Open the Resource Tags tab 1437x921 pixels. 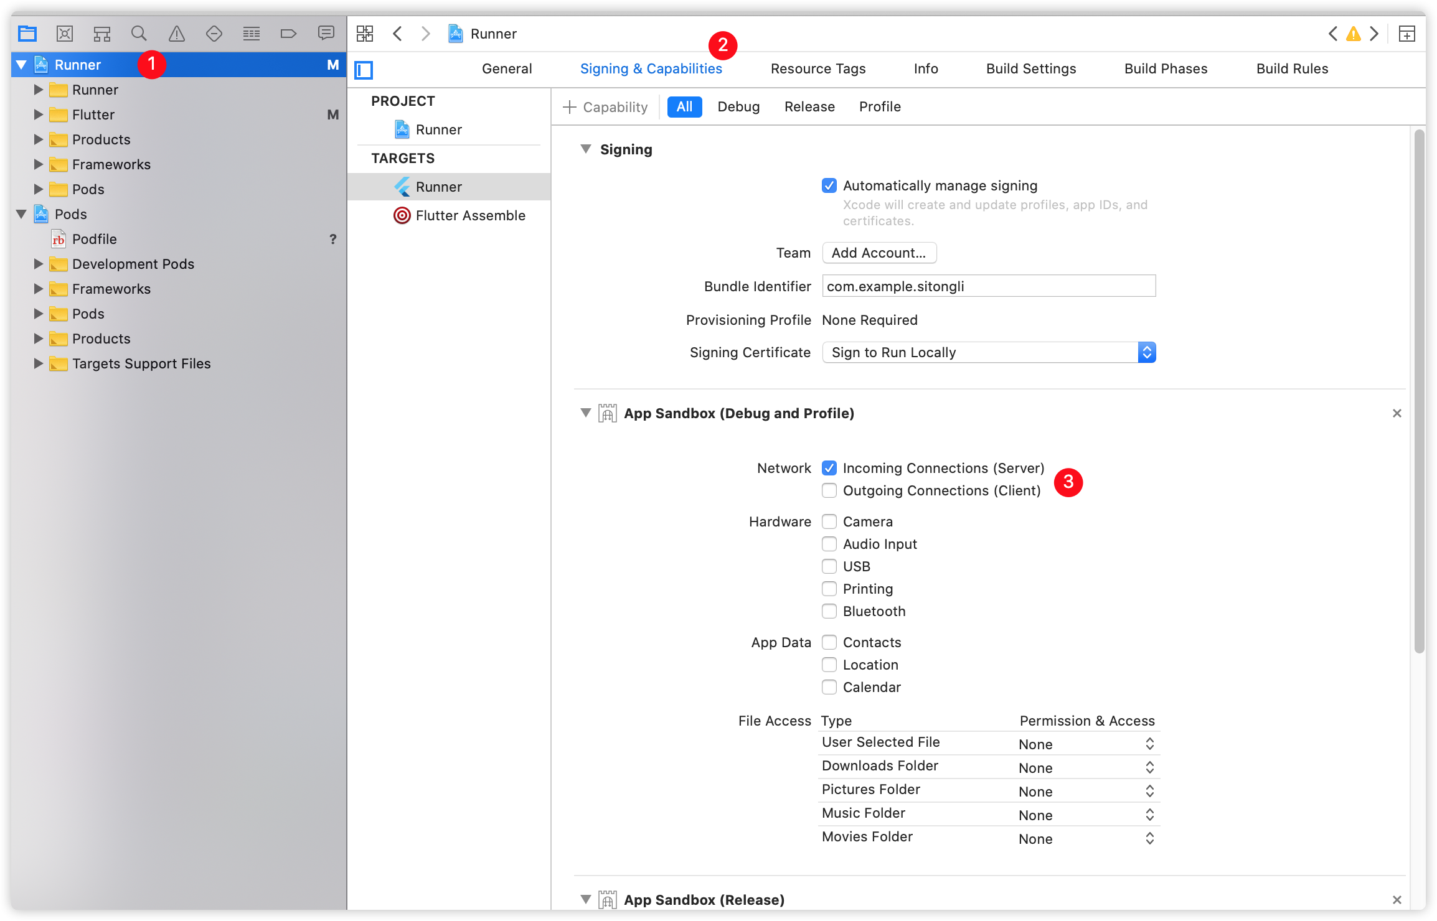point(818,69)
